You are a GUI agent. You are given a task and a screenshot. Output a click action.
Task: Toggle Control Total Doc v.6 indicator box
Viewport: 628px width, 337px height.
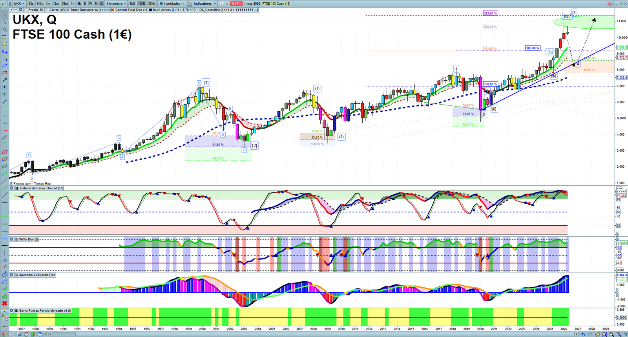click(x=113, y=10)
